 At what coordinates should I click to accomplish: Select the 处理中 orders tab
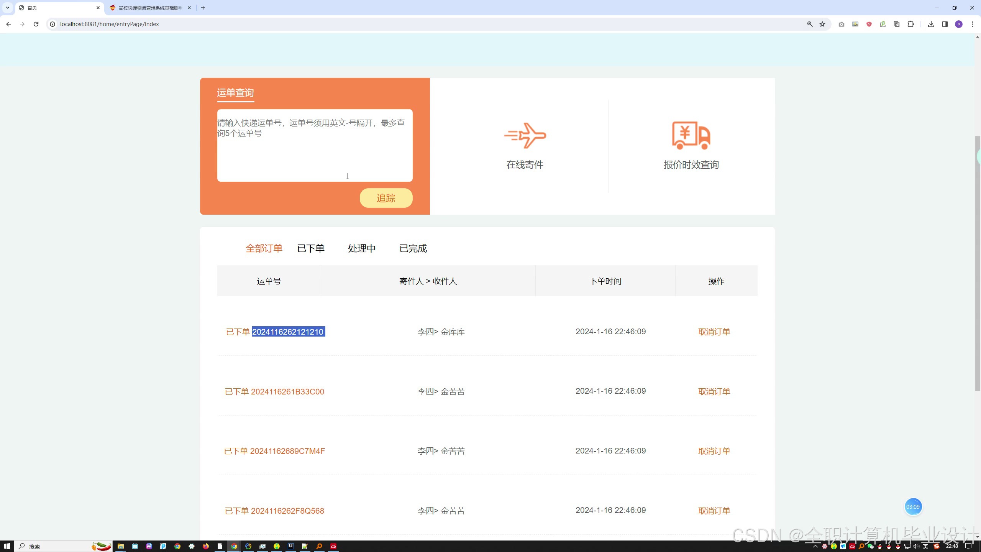point(361,248)
